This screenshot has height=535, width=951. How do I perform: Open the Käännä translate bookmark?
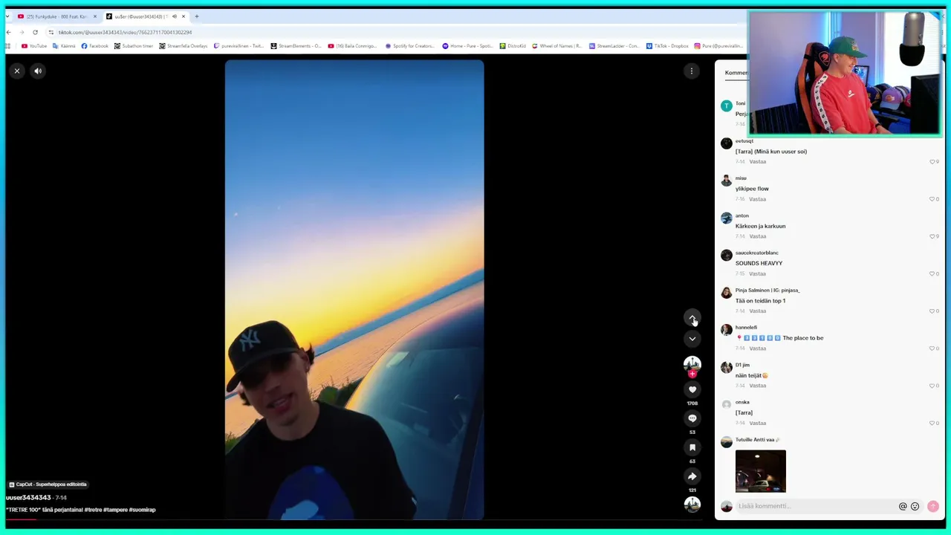(x=64, y=46)
